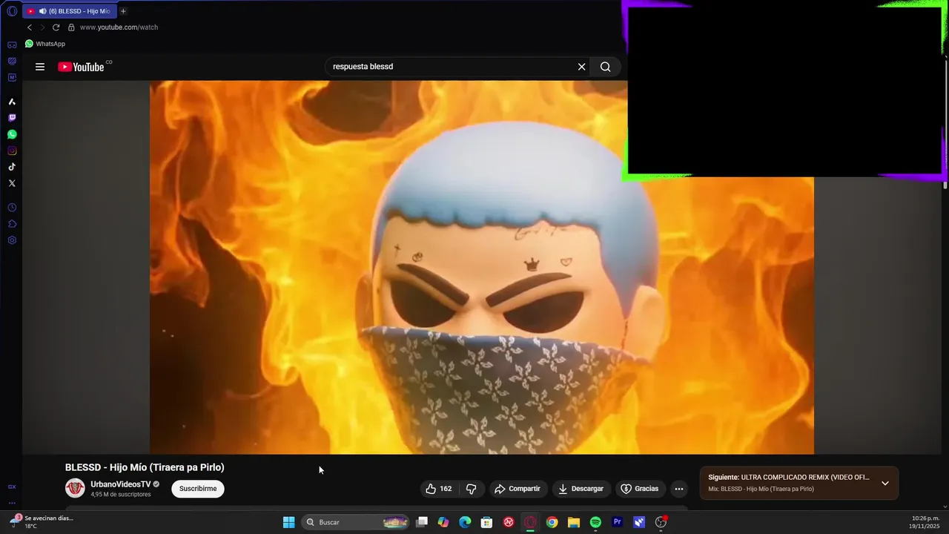Expand the Siguiente playlist panel
The width and height of the screenshot is (949, 534).
[885, 483]
